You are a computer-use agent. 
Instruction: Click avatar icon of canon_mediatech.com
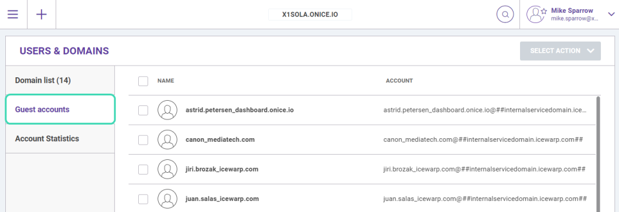point(167,140)
